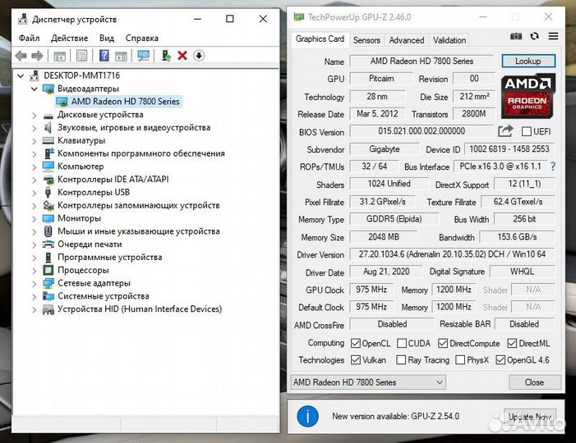Click the update driver toolbar icon
Viewport: 576px width, 443px height.
[x=166, y=56]
